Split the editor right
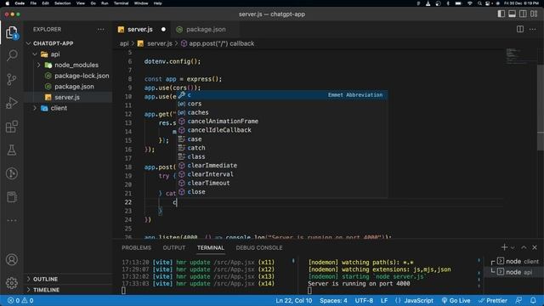 point(519,30)
